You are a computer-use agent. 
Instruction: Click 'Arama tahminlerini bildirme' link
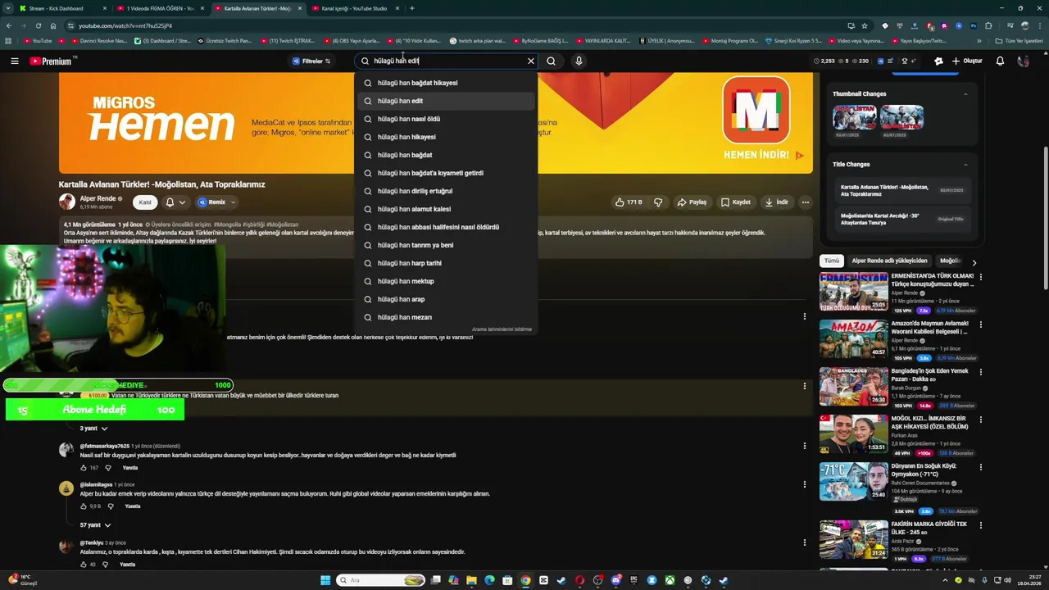click(x=502, y=329)
